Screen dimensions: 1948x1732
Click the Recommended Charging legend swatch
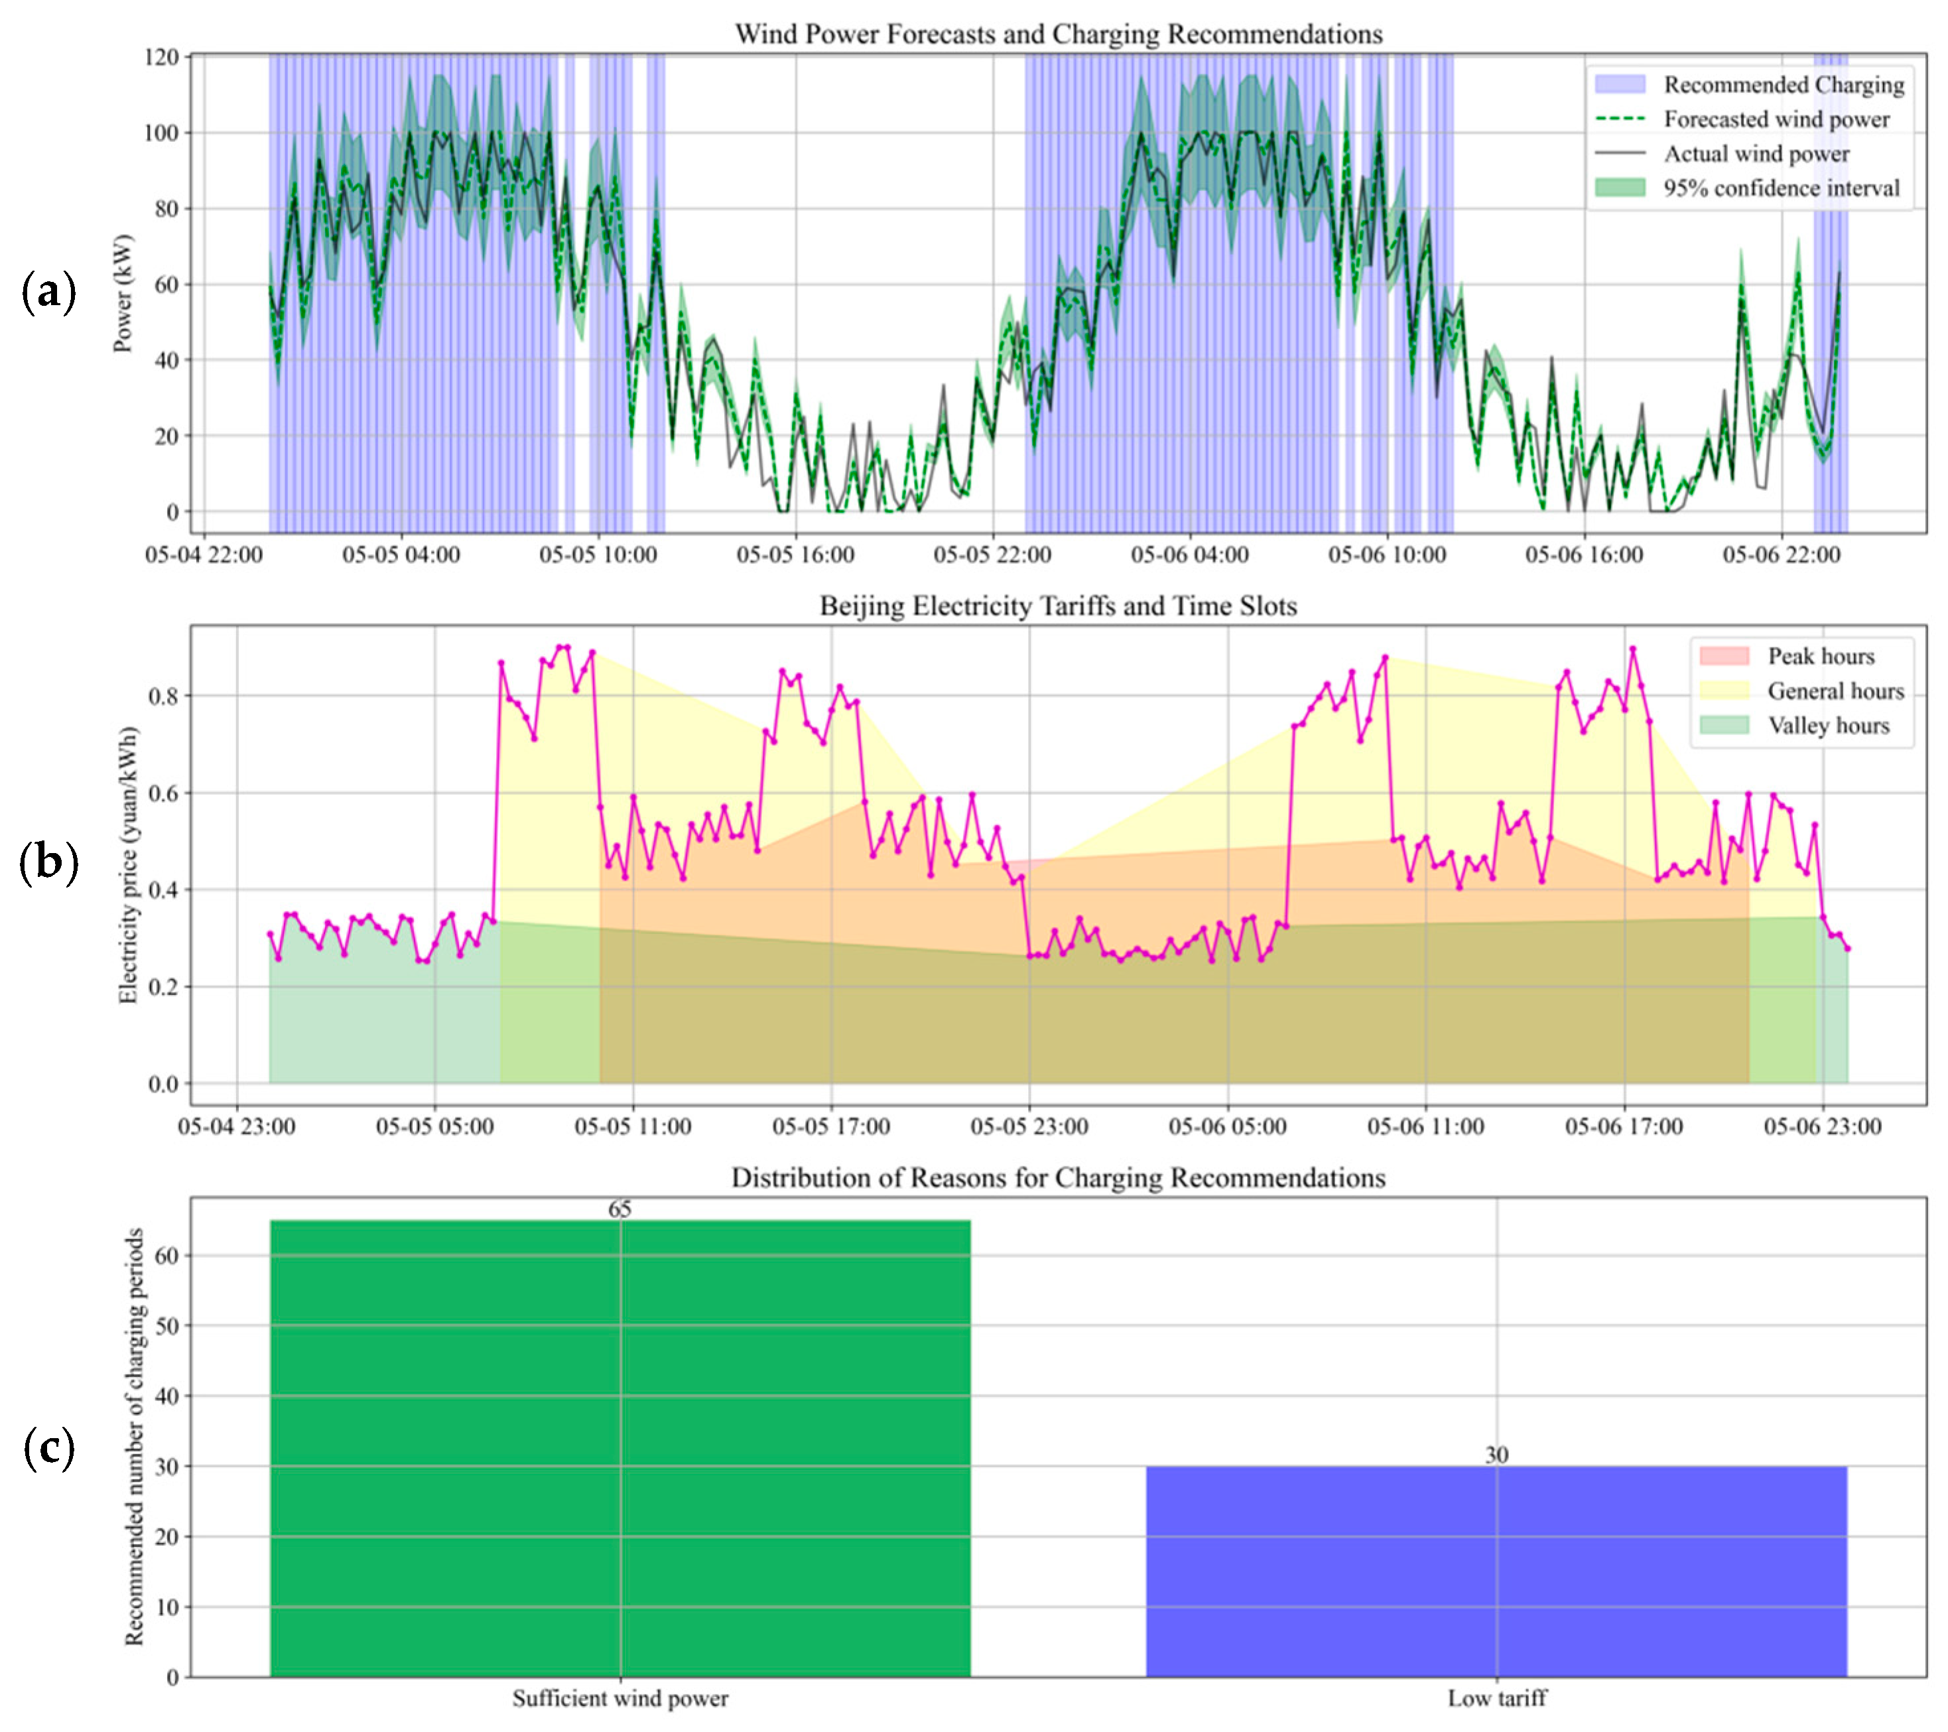(x=1619, y=85)
